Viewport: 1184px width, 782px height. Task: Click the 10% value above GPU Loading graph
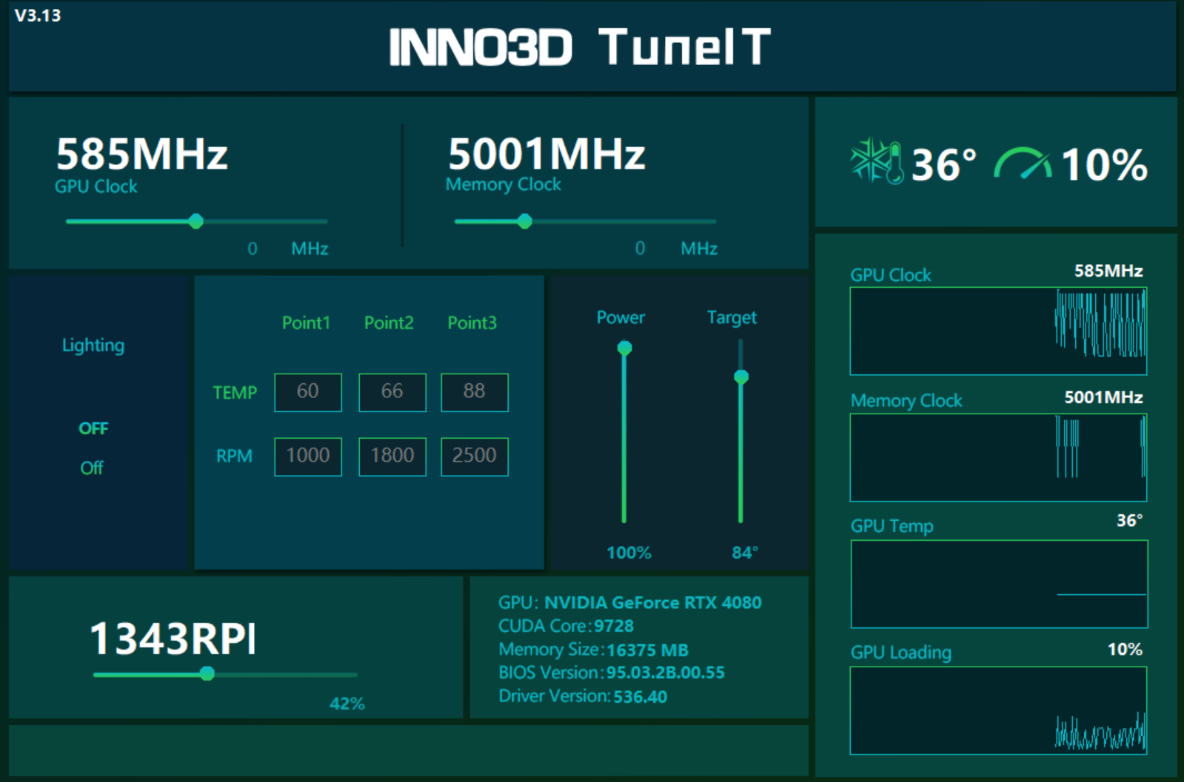point(1125,650)
